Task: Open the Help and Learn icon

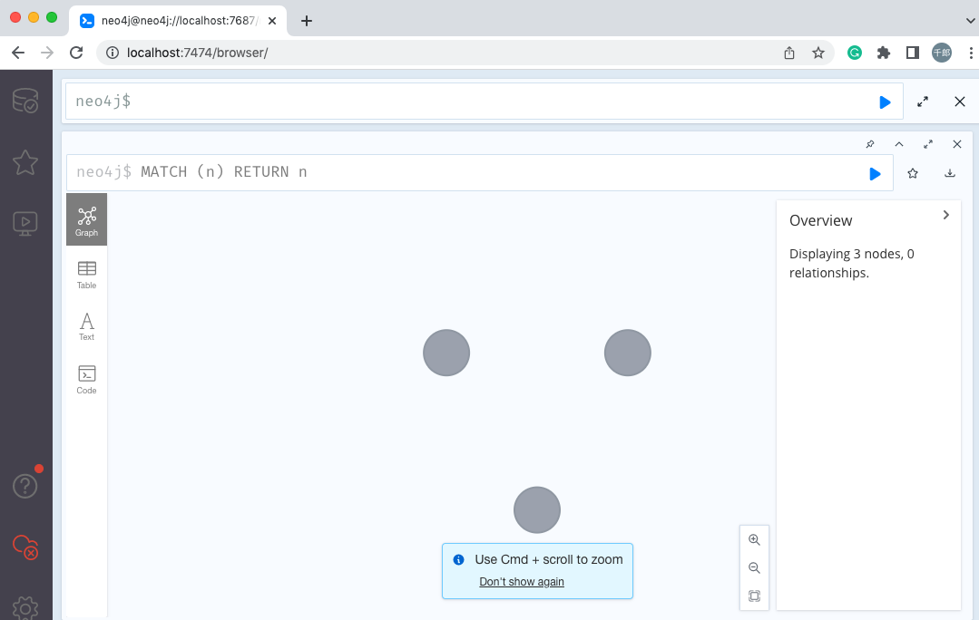Action: click(x=25, y=485)
